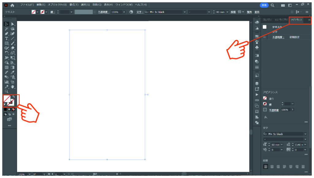This screenshot has height=178, width=314.
Task: Select the Magic Wand tool
Action: pos(6,29)
